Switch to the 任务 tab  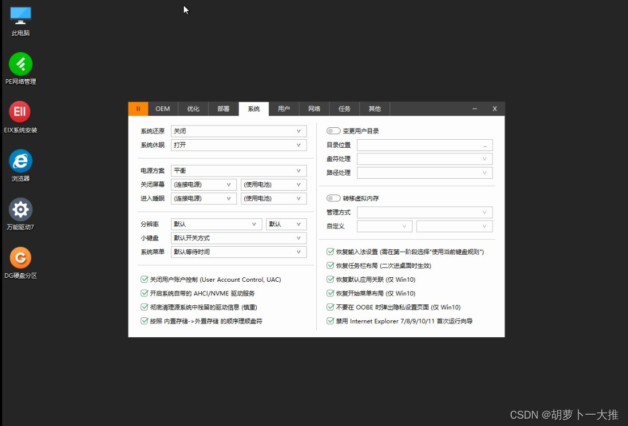[x=345, y=109]
